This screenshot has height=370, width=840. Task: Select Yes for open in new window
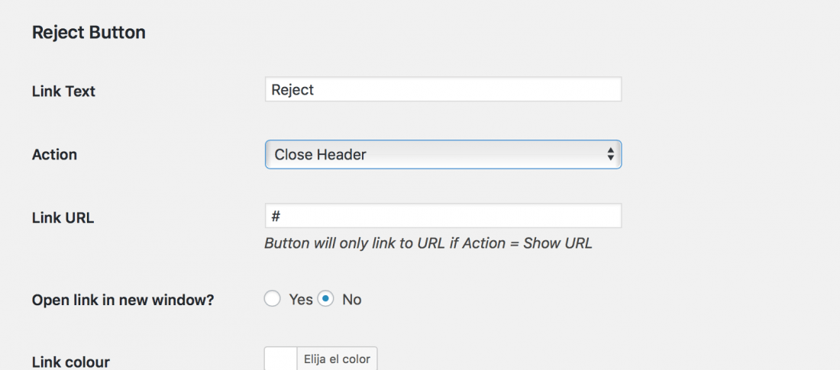(x=272, y=299)
